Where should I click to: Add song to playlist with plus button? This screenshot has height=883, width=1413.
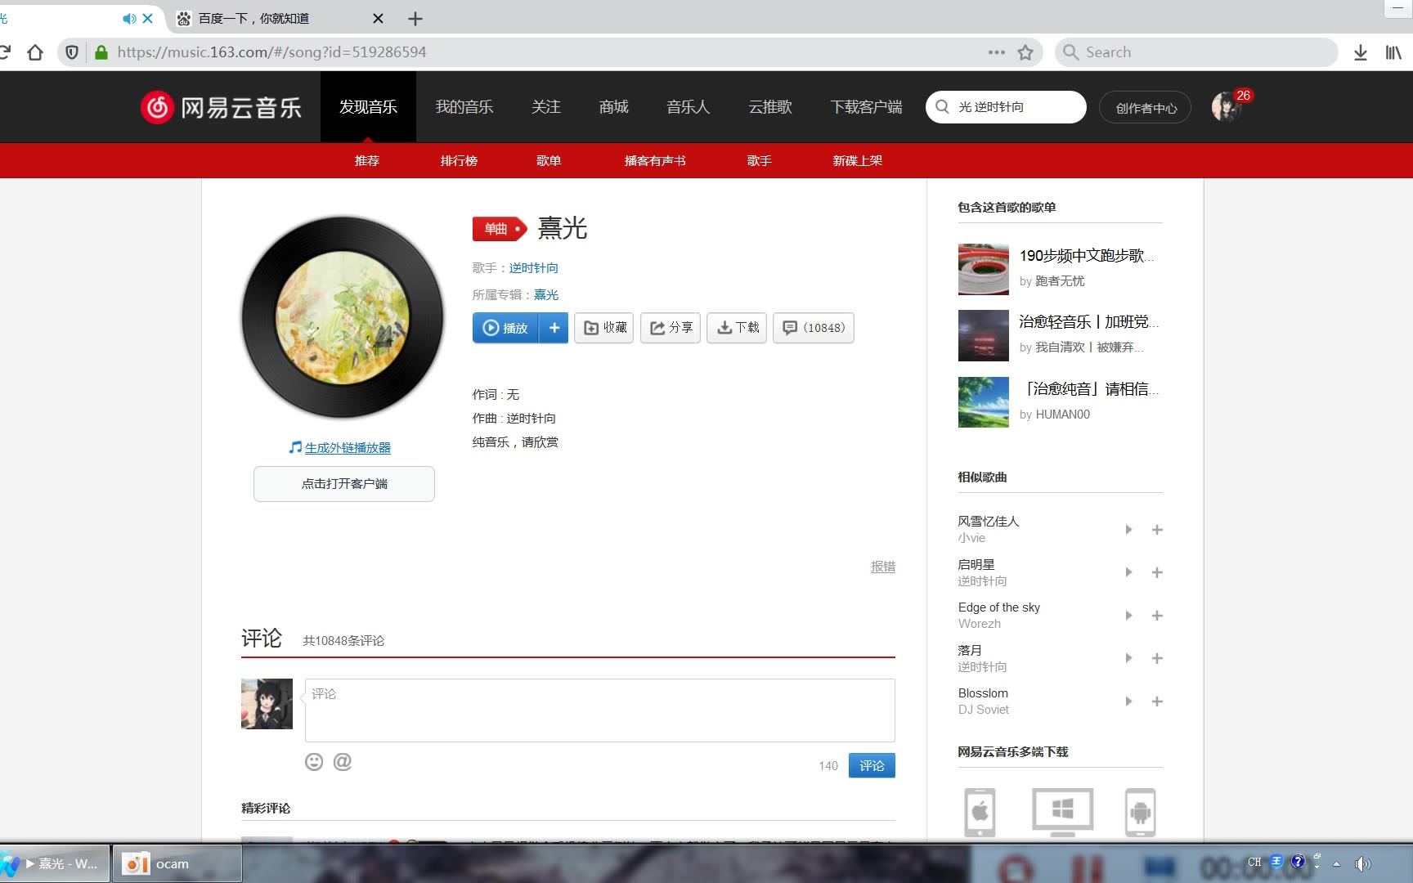(x=554, y=328)
